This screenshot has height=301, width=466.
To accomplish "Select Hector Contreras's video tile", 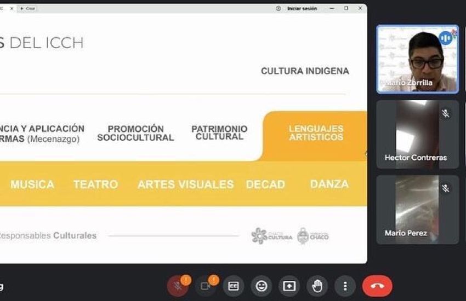I will (x=418, y=134).
